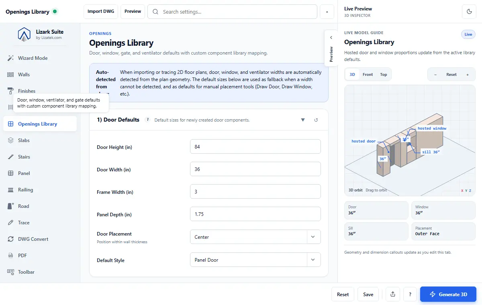Open the DWG Convert icon
The height and width of the screenshot is (305, 482).
[x=11, y=239]
